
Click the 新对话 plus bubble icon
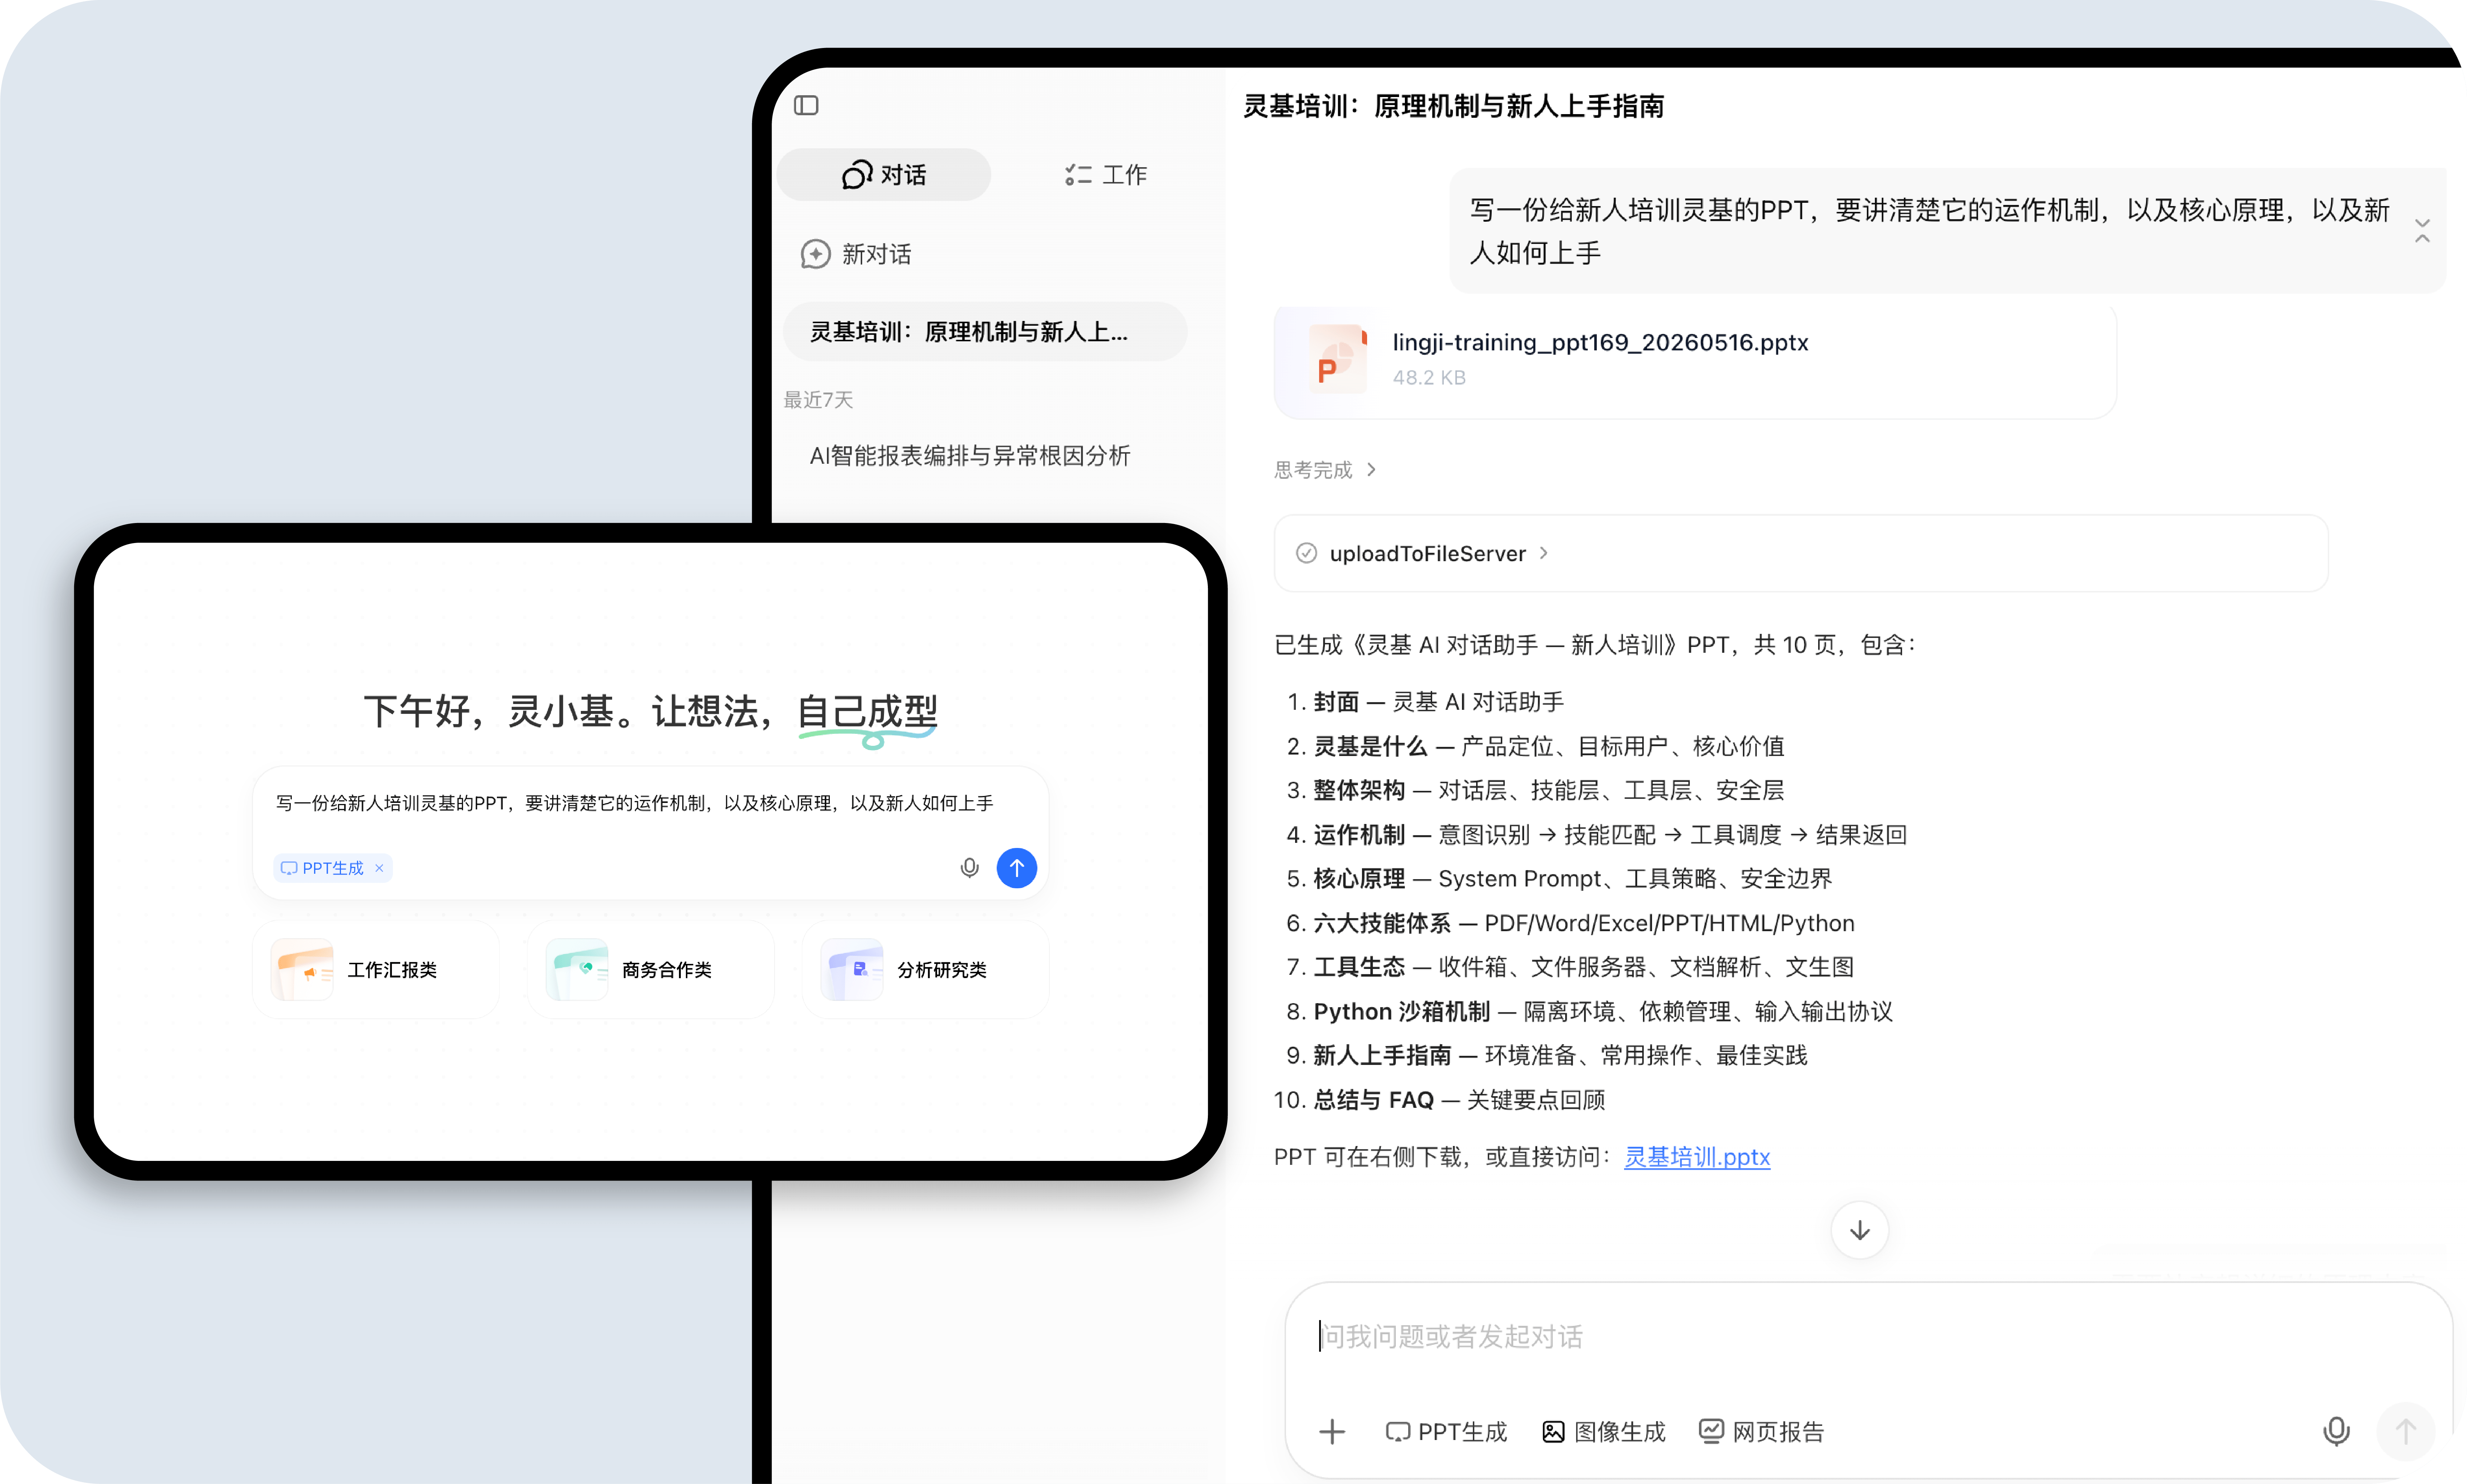(x=815, y=254)
